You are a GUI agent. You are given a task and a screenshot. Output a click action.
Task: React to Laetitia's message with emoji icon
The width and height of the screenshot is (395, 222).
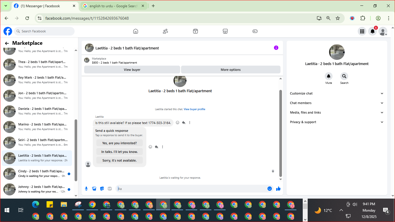[x=178, y=123]
